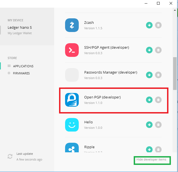
Task: Click 'A few seconds ago' text
Action: click(29, 159)
